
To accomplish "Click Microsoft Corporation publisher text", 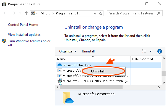I will (96, 94).
